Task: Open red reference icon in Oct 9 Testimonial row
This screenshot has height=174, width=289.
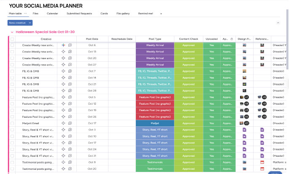Action: (x=262, y=162)
